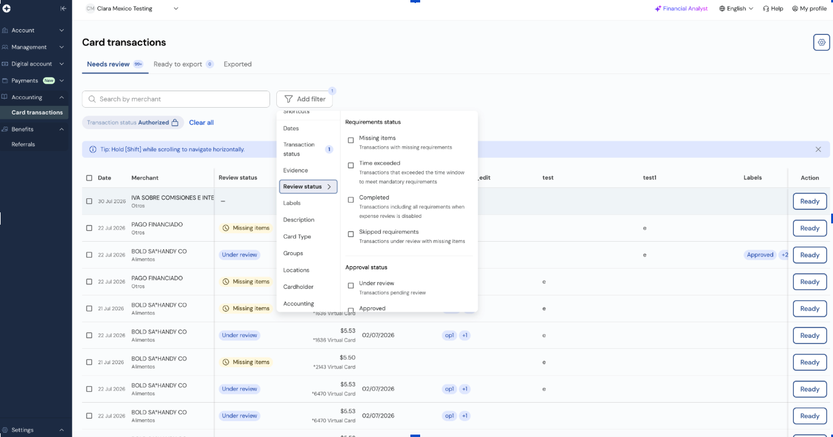The height and width of the screenshot is (437, 833).
Task: Open the table settings gear icon
Action: point(821,42)
